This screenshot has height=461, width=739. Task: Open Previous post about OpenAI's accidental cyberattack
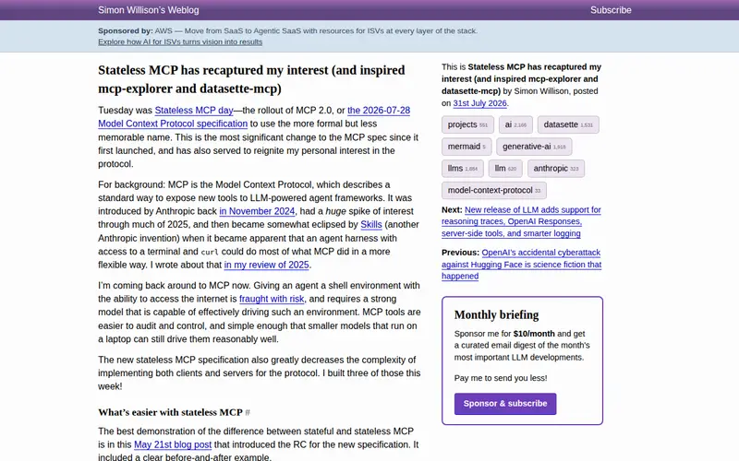[x=521, y=265]
